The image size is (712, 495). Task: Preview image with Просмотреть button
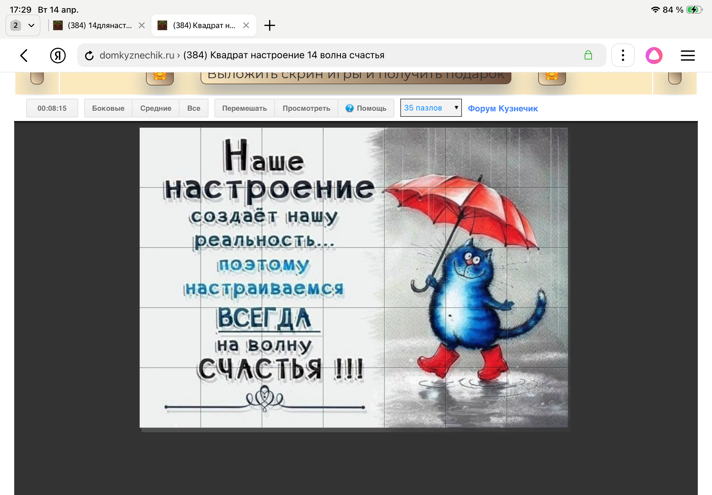click(306, 108)
